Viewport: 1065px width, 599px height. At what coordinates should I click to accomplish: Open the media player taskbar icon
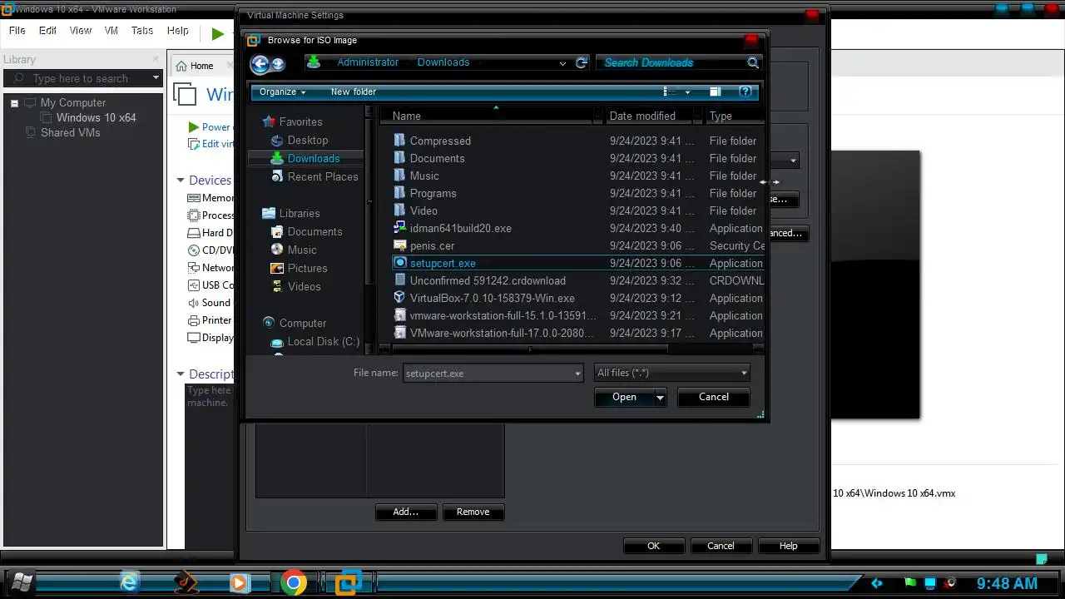[x=239, y=582]
